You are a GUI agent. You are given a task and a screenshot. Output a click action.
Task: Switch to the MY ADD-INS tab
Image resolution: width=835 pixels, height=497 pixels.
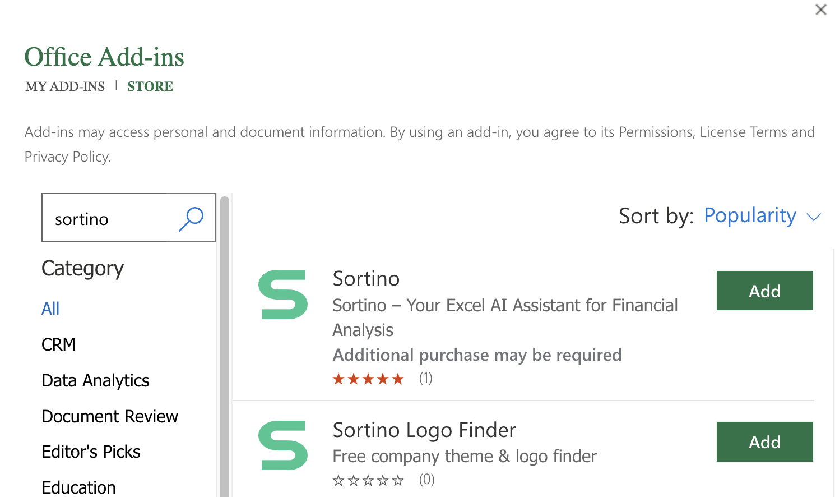tap(65, 86)
